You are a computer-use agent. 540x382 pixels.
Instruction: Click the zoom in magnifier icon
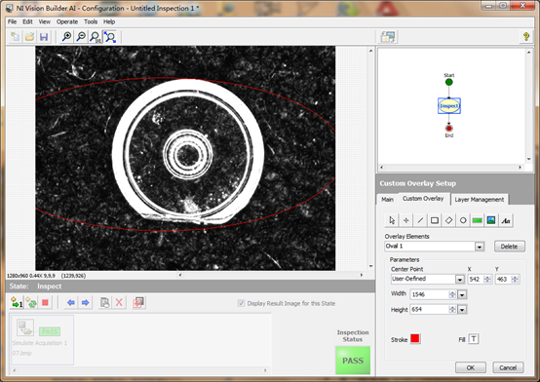click(67, 36)
